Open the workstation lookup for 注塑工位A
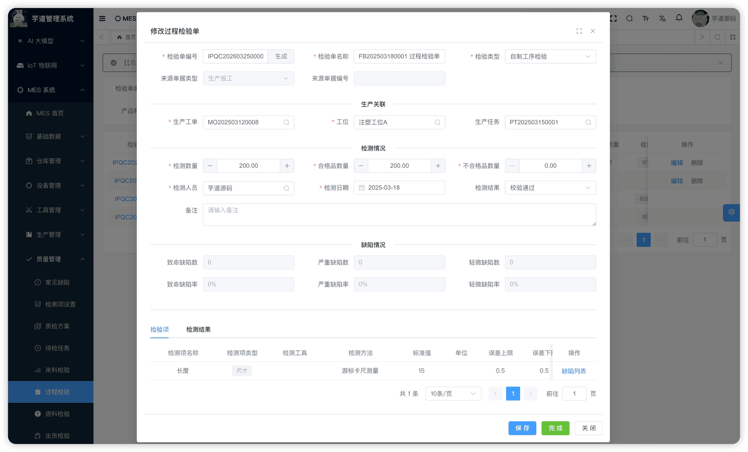 click(x=436, y=122)
